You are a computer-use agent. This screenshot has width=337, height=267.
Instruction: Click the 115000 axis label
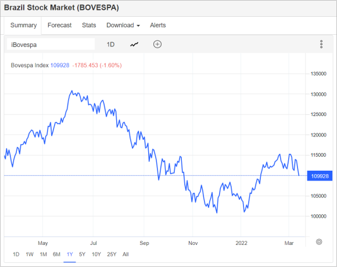318,155
